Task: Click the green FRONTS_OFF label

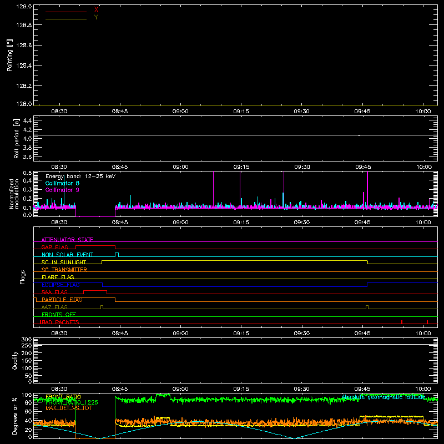Action: (x=59, y=315)
